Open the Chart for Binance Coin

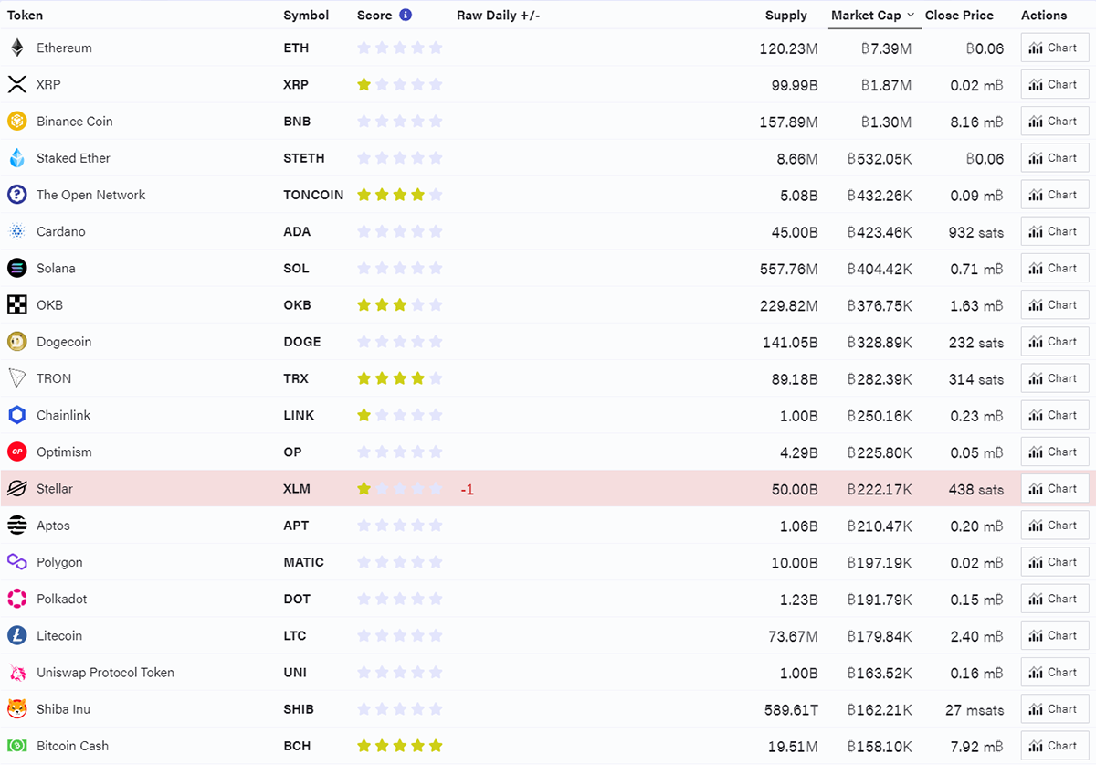pos(1055,121)
